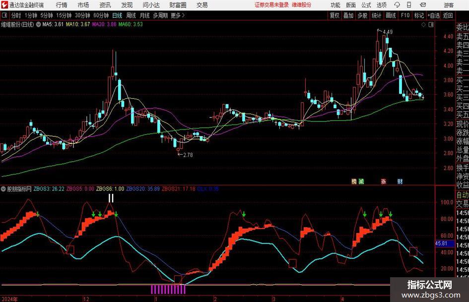Click the purple MA20 value label
The height and width of the screenshot is (302, 469).
click(104, 24)
